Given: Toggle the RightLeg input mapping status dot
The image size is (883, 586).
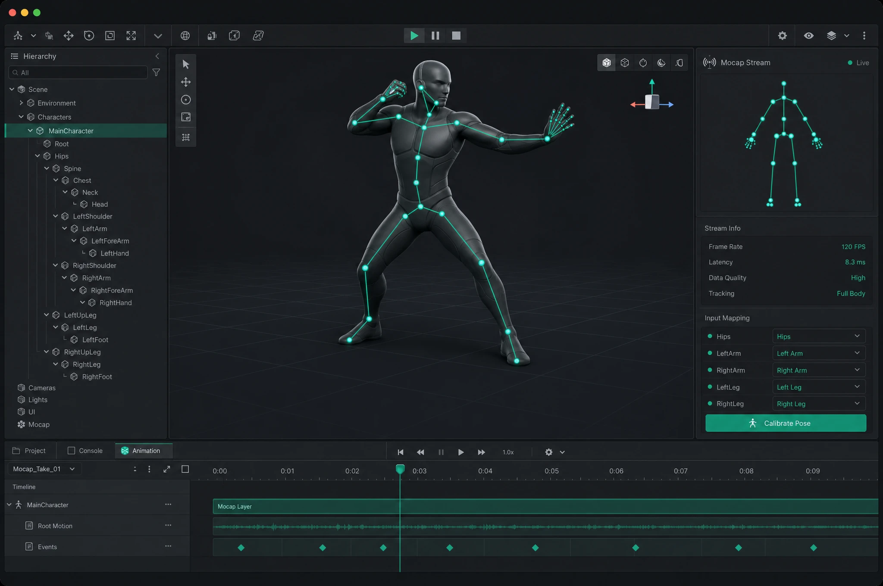Looking at the screenshot, I should tap(710, 403).
